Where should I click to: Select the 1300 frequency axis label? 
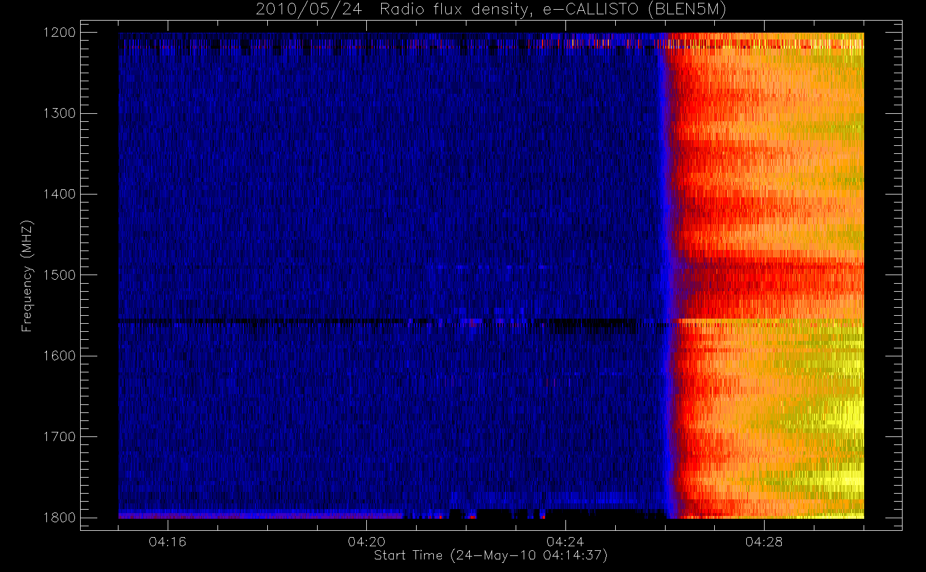click(60, 113)
